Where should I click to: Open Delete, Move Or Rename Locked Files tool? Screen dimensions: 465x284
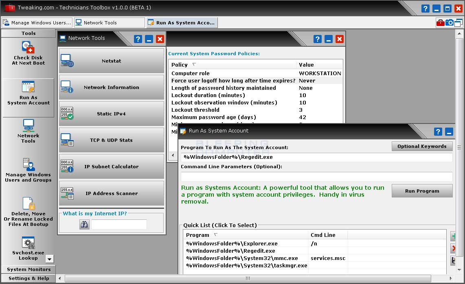tap(29, 212)
